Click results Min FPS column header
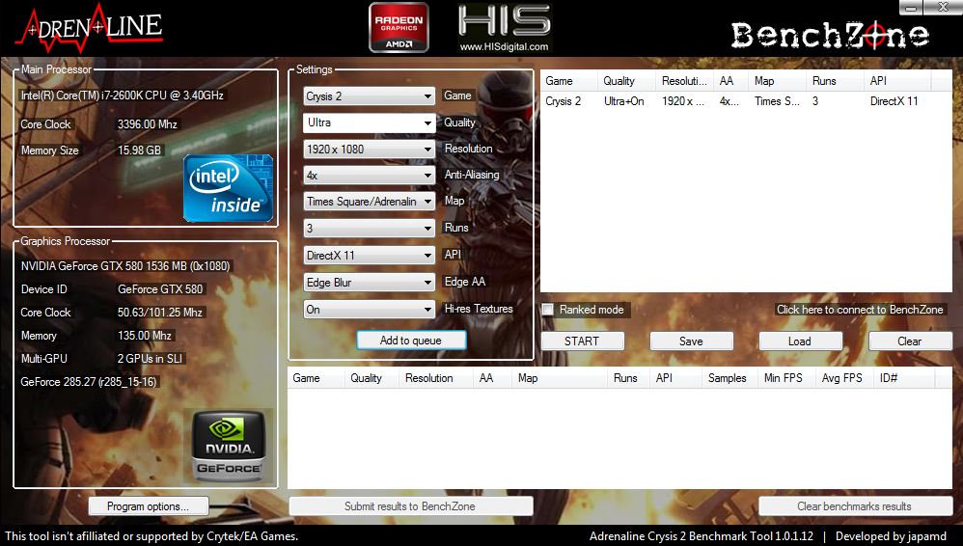 click(x=786, y=378)
